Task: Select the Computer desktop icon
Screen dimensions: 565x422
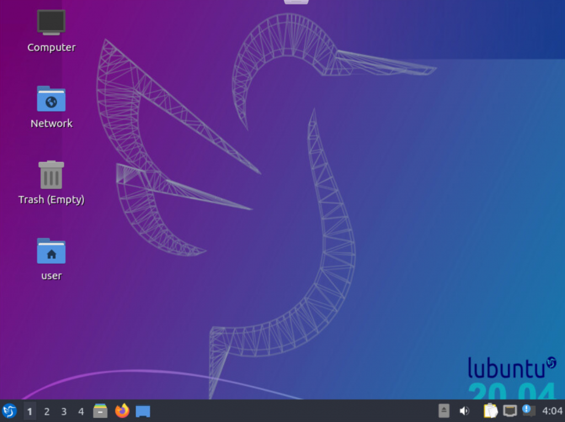Action: pos(51,22)
